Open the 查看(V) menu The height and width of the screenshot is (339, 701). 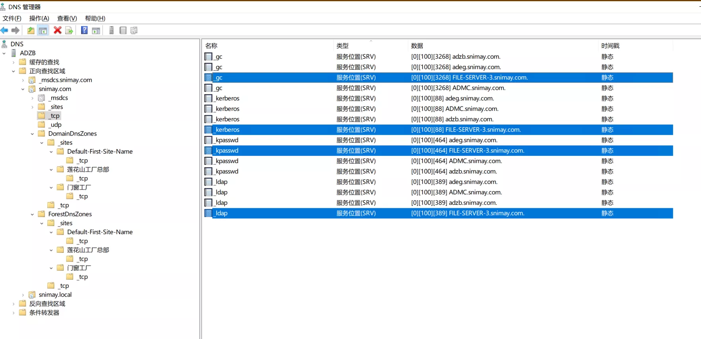tap(67, 18)
